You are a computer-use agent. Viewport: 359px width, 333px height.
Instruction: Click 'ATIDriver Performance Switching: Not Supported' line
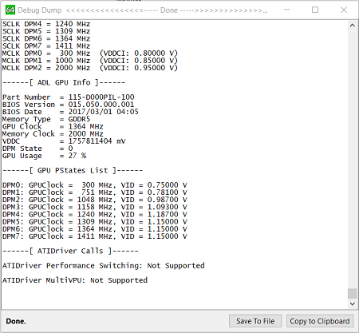[x=104, y=266]
